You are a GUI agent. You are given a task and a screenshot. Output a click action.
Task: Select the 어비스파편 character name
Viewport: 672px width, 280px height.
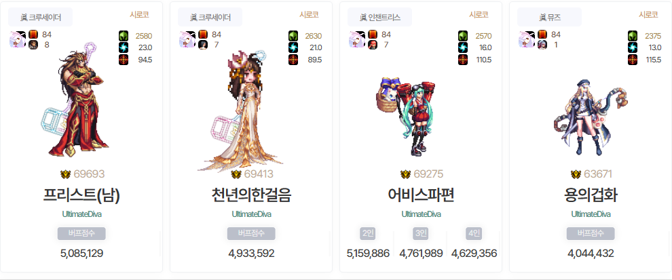point(421,195)
